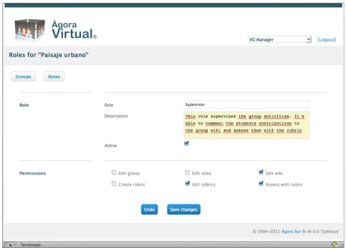Uncheck the Edit rubrics permission
This screenshot has height=248, width=346.
point(187,184)
